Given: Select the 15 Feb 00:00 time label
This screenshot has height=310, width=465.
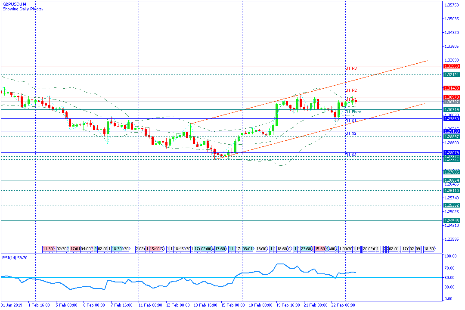Looking at the screenshot, I should tap(233, 305).
